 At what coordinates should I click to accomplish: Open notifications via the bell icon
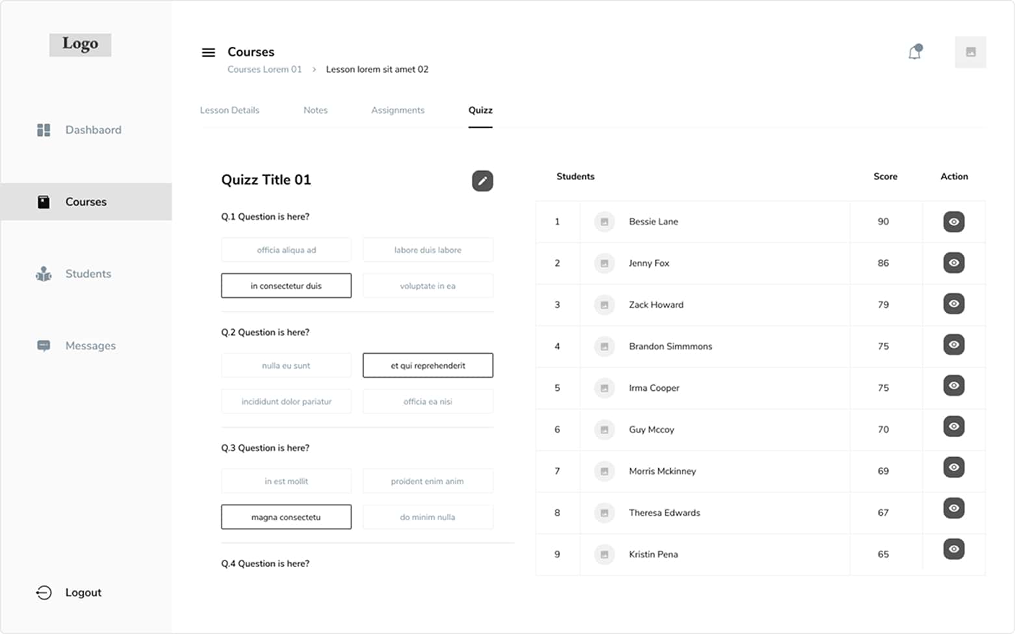point(916,53)
